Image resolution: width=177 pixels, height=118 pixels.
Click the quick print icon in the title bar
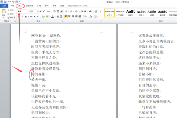tap(17, 2)
